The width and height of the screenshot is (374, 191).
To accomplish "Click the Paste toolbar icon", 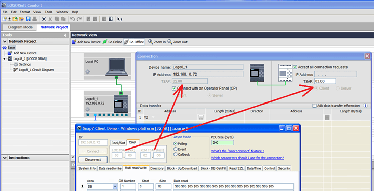I will (63, 19).
